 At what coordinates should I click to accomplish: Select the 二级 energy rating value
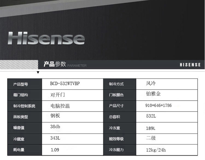(x=151, y=138)
